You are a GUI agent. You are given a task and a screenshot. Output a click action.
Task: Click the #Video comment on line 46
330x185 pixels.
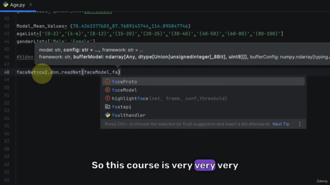pos(25,57)
